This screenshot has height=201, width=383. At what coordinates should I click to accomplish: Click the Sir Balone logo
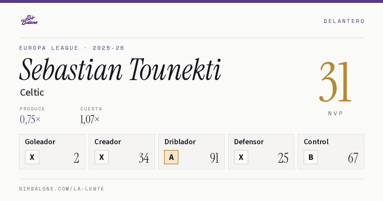coord(29,20)
